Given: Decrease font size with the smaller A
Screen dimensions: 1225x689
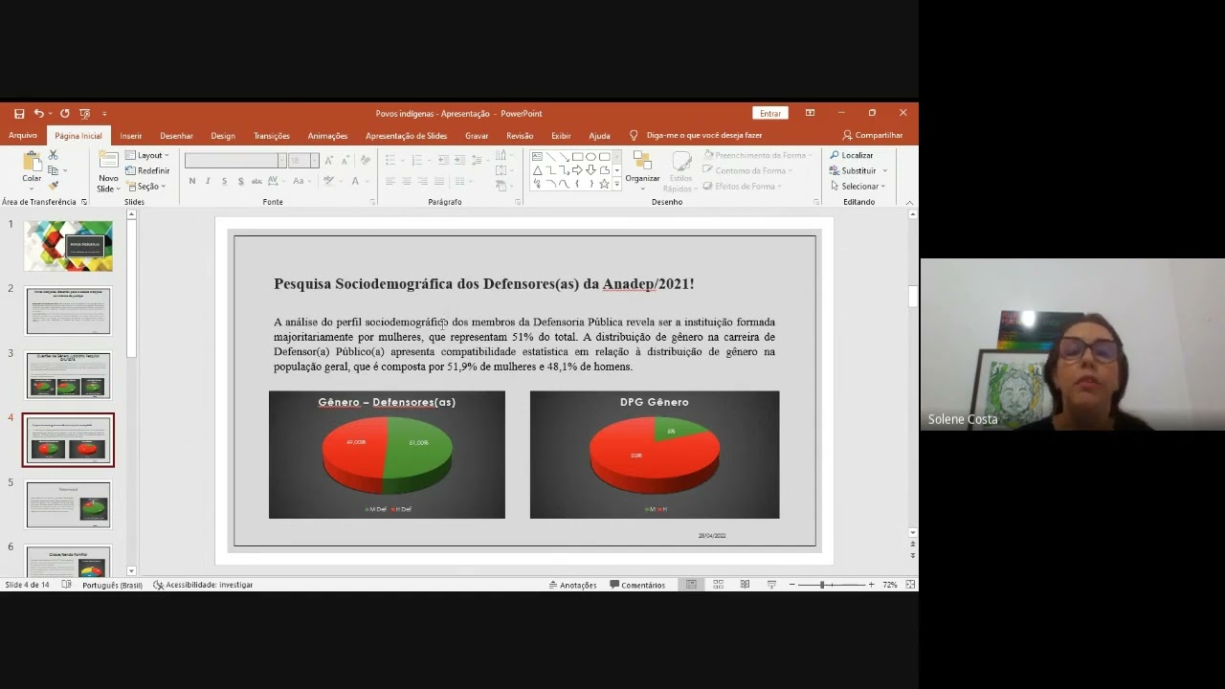Looking at the screenshot, I should click(344, 160).
